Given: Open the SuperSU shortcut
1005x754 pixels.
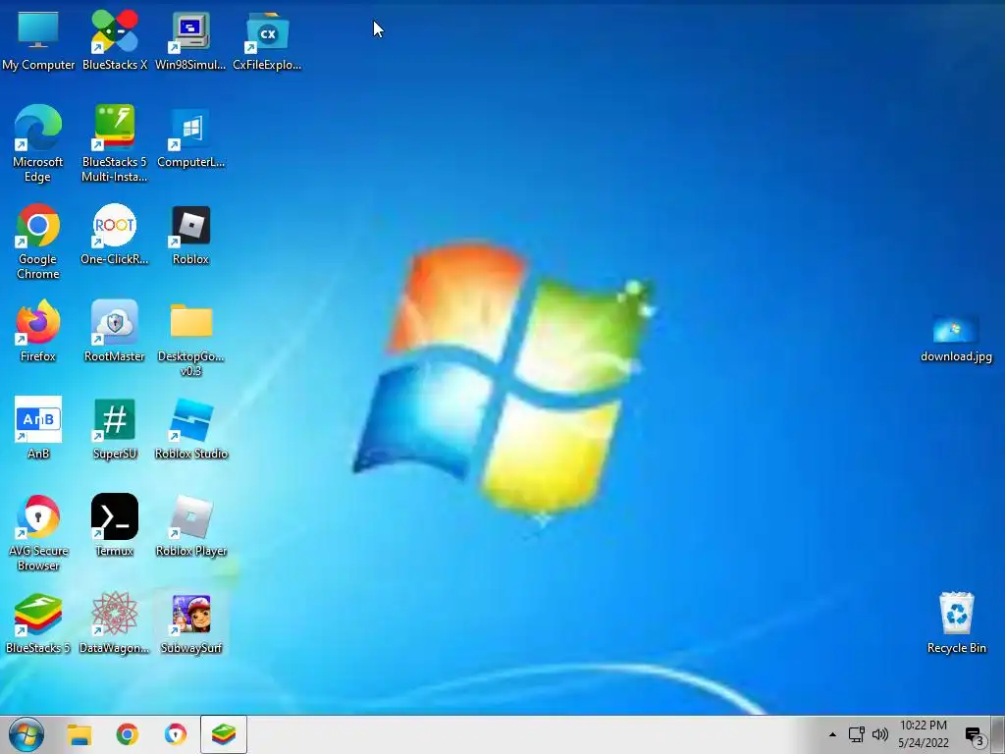Looking at the screenshot, I should point(115,428).
